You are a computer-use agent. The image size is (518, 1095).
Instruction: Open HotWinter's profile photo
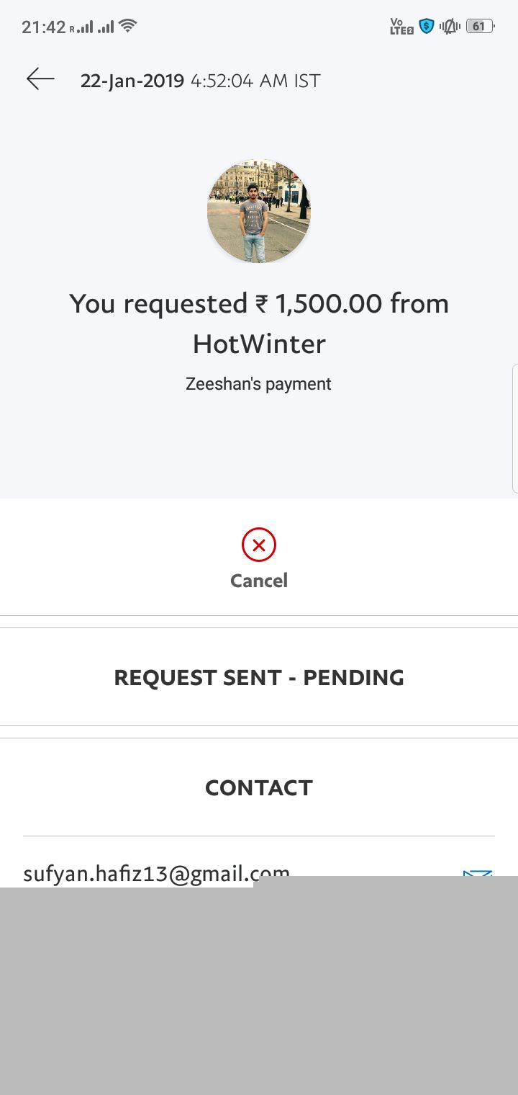click(259, 211)
